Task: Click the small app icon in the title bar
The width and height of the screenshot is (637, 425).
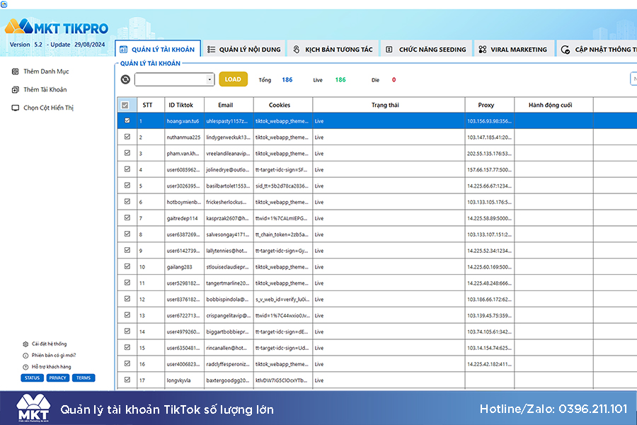Action: pos(4,4)
